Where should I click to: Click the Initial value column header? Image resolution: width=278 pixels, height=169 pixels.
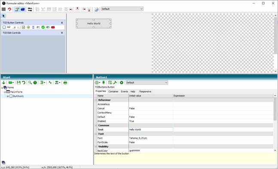tap(151, 96)
